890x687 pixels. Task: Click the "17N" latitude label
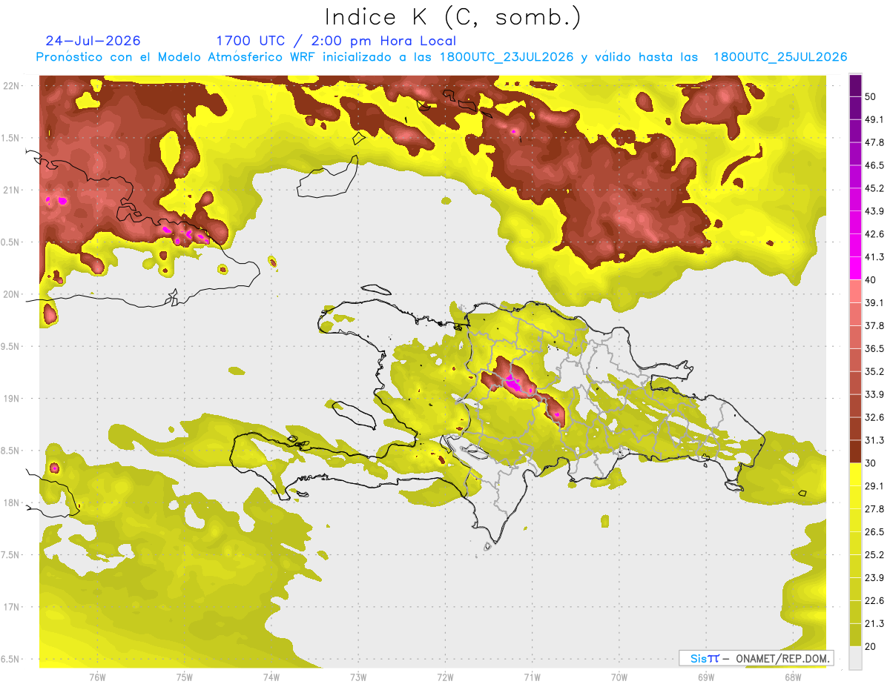coord(11,607)
